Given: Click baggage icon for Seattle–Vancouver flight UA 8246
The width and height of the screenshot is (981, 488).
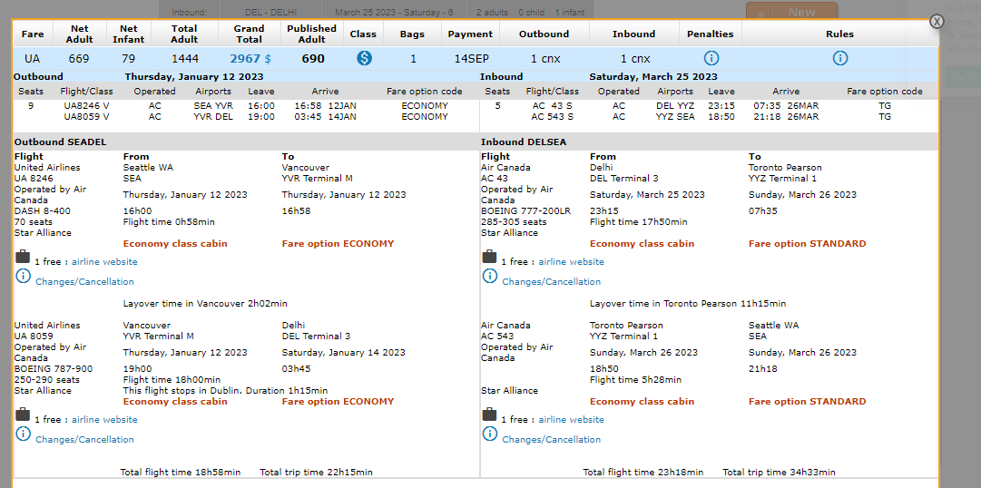Looking at the screenshot, I should pyautogui.click(x=23, y=259).
